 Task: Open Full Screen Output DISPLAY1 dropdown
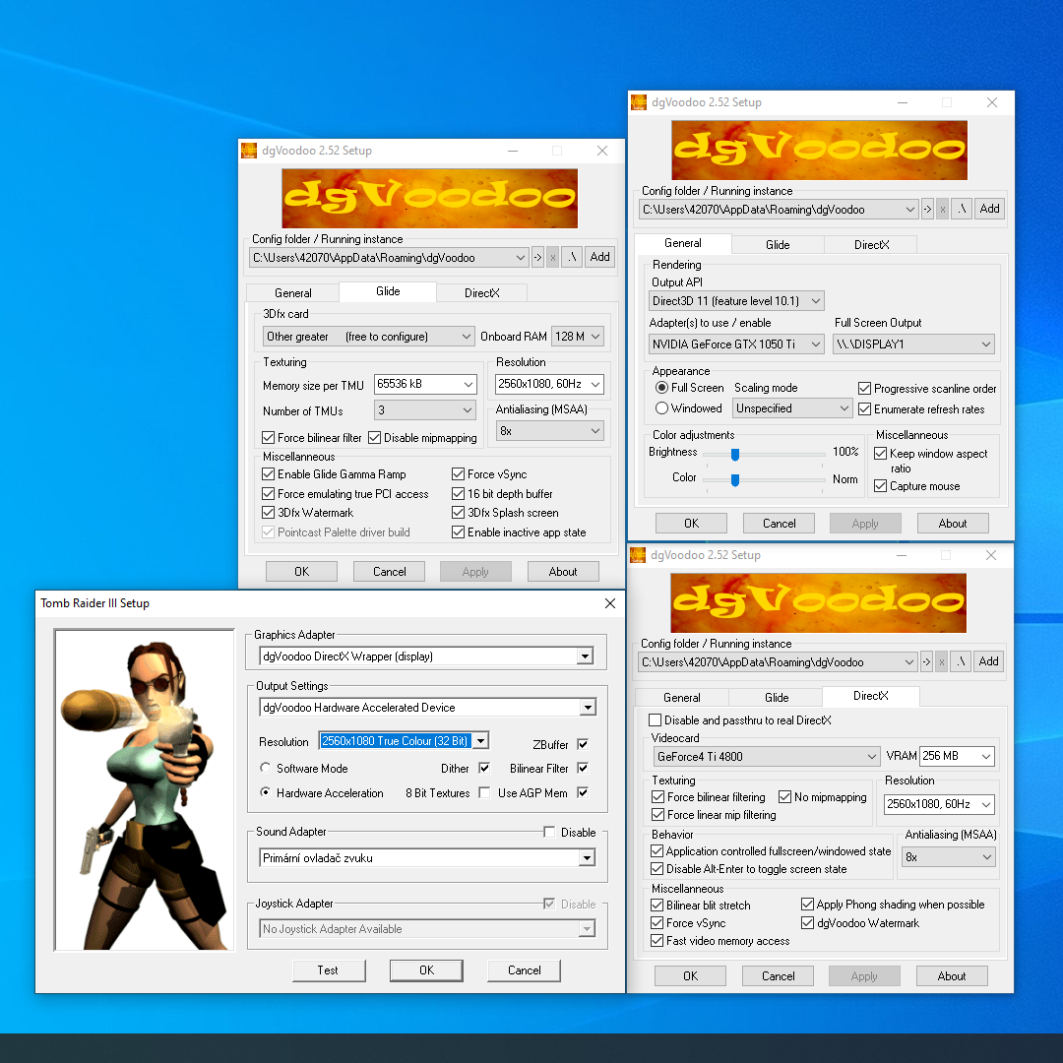pos(913,344)
